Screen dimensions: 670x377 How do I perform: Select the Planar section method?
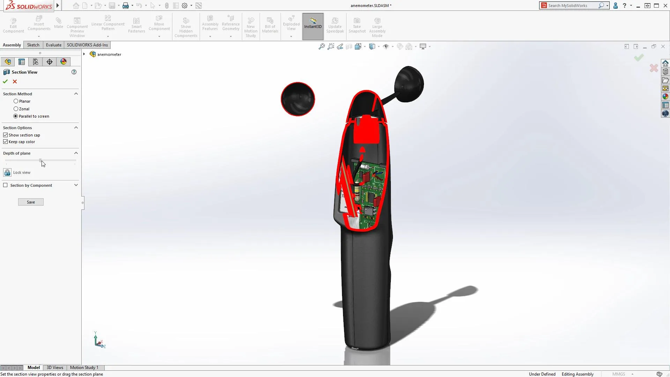pyautogui.click(x=16, y=101)
